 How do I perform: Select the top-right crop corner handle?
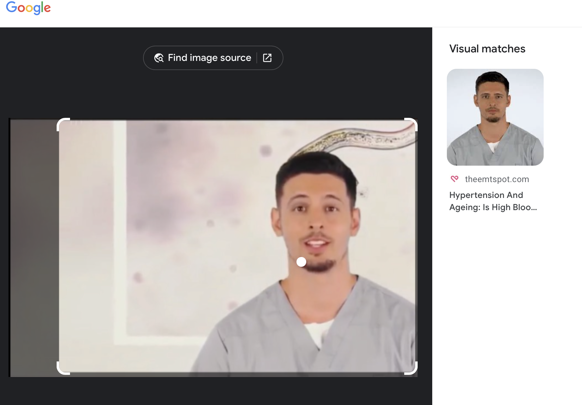411,125
